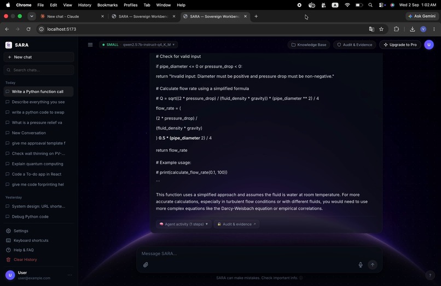Click the Wi-Fi status icon in menu bar
Screen dimensions: 441x286
pos(347,5)
